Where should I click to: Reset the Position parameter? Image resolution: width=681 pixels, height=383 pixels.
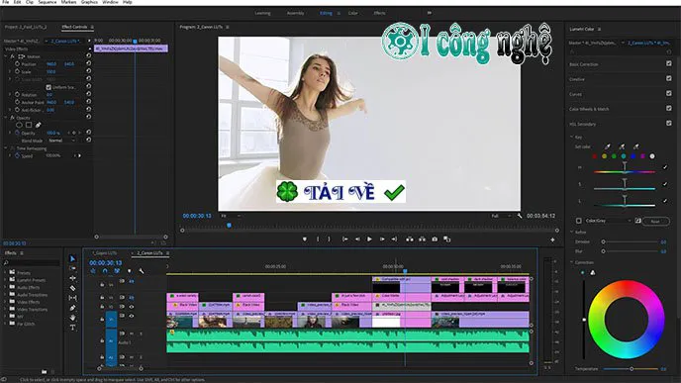89,63
